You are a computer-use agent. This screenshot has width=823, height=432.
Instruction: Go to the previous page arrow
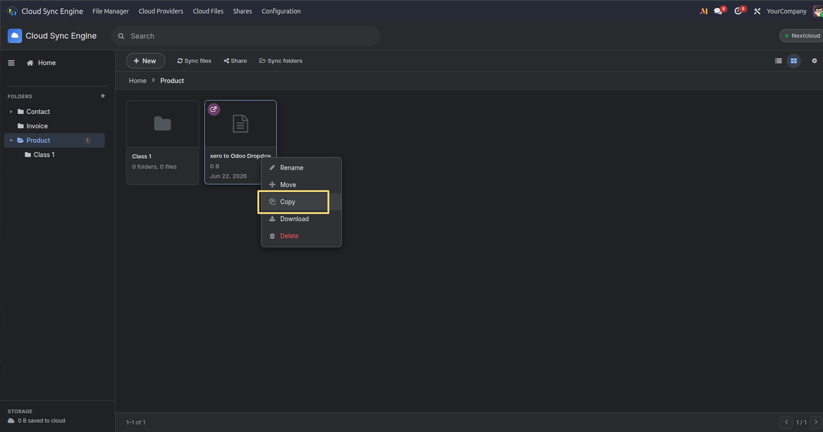pyautogui.click(x=786, y=422)
